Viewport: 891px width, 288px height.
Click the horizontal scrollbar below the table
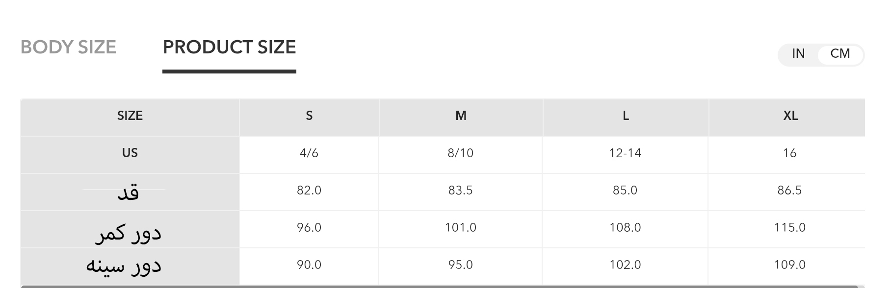tap(439, 286)
